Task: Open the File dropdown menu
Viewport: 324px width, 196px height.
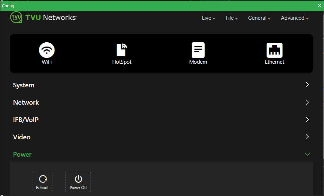Action: coord(231,18)
